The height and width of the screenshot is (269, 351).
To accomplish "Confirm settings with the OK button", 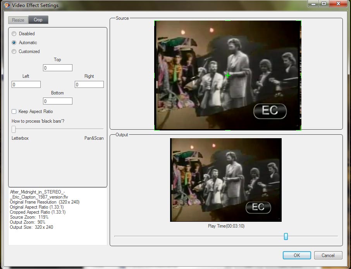I will click(x=297, y=255).
